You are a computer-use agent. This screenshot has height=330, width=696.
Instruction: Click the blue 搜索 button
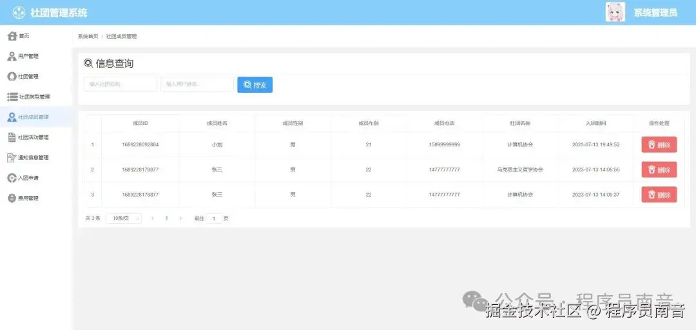(x=255, y=85)
